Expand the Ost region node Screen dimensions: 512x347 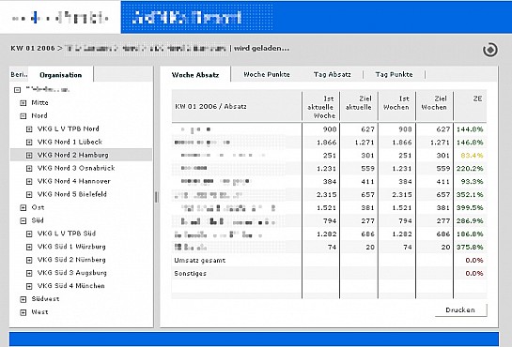[x=23, y=207]
